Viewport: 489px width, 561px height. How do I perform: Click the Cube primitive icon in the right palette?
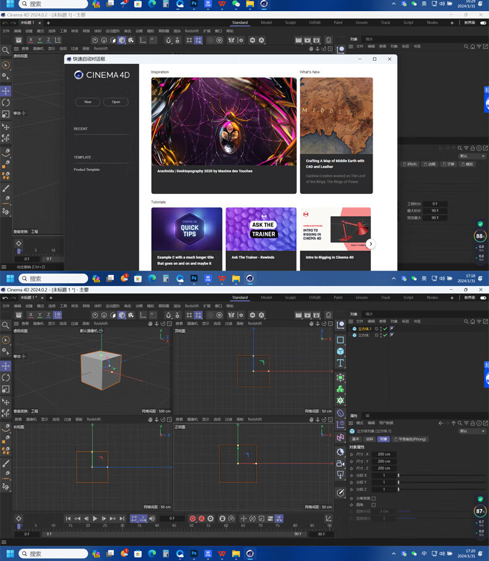pos(340,352)
